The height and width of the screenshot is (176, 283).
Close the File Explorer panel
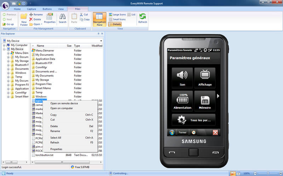(102, 33)
